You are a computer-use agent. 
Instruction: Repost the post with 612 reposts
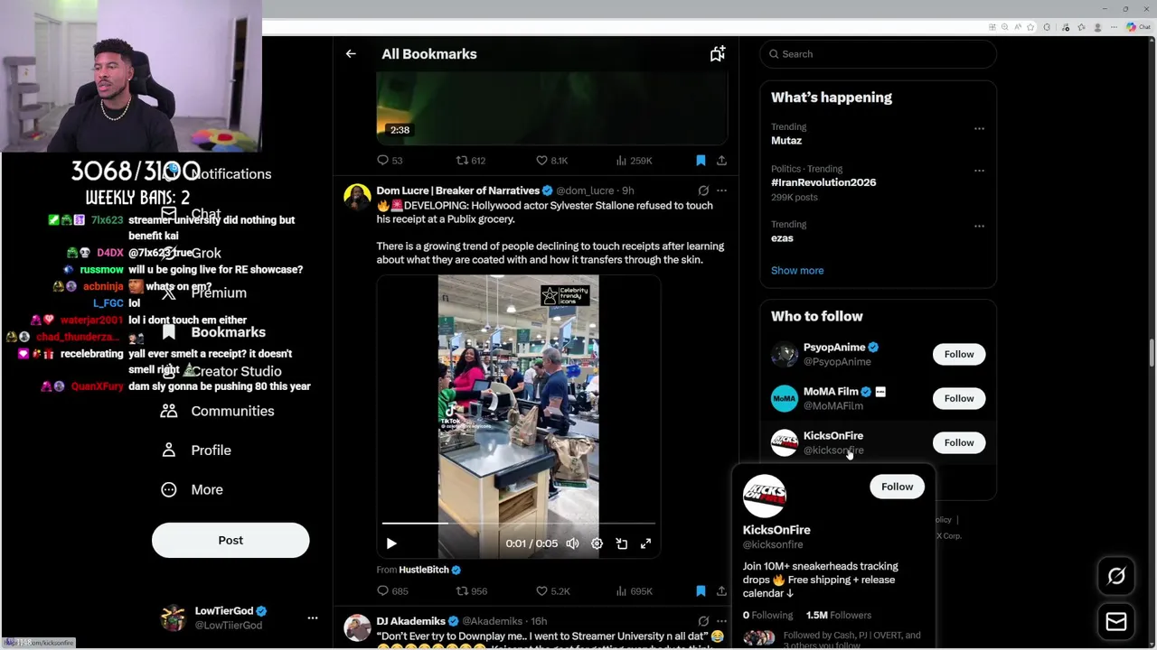[470, 161]
